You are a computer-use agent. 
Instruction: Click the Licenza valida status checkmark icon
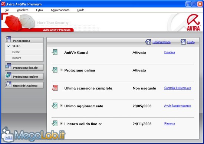pos(55,123)
